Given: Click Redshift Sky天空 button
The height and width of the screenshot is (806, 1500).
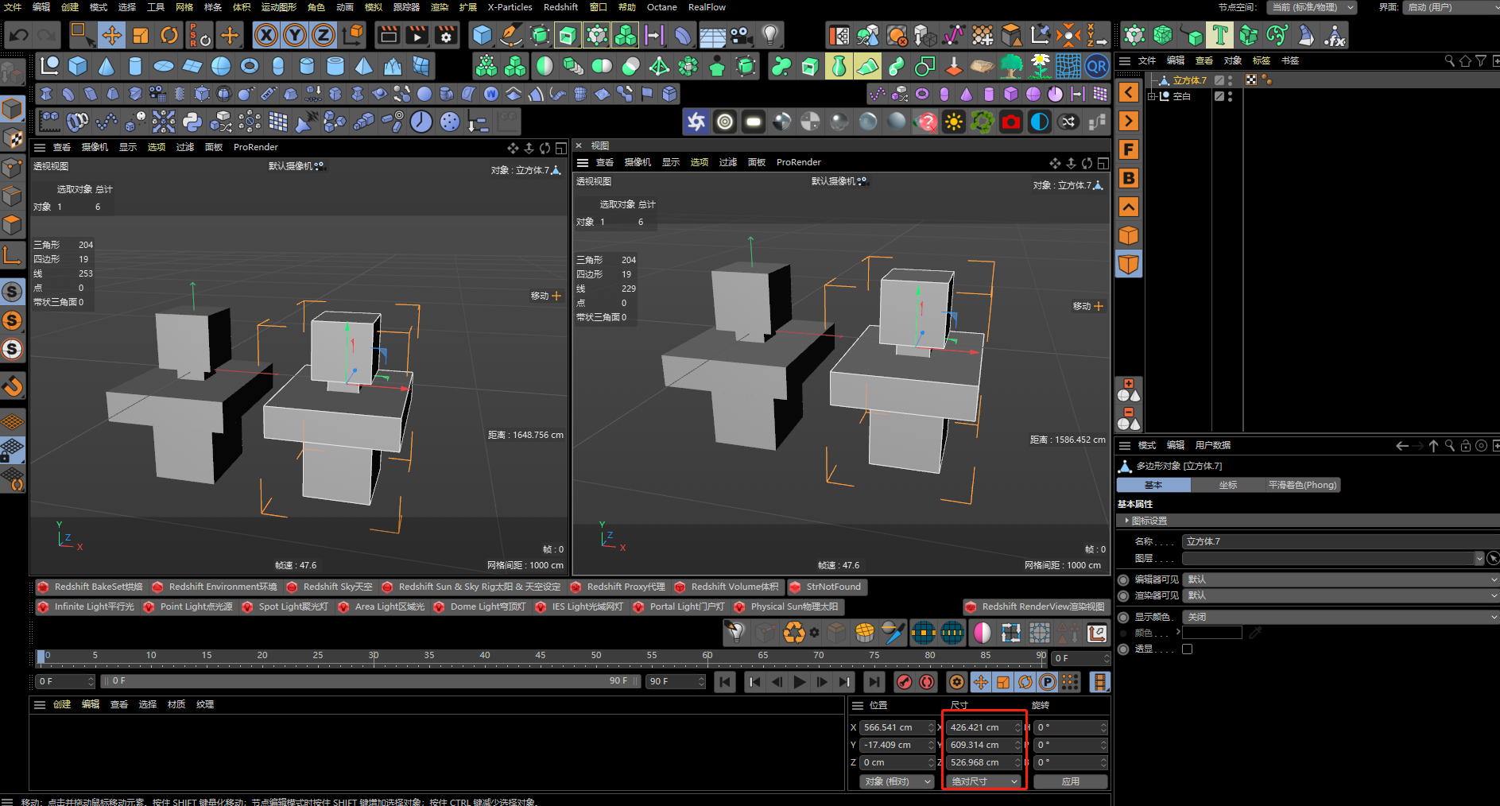Looking at the screenshot, I should click(x=330, y=587).
